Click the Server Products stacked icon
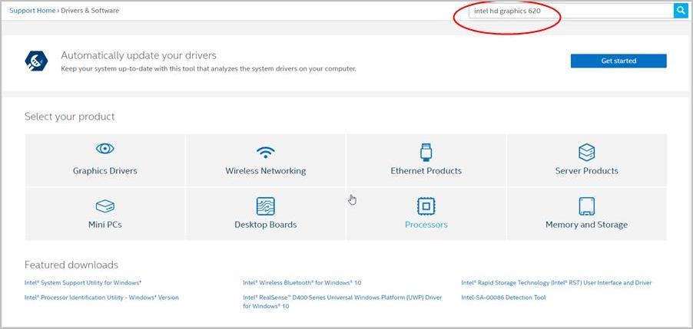 [x=586, y=153]
